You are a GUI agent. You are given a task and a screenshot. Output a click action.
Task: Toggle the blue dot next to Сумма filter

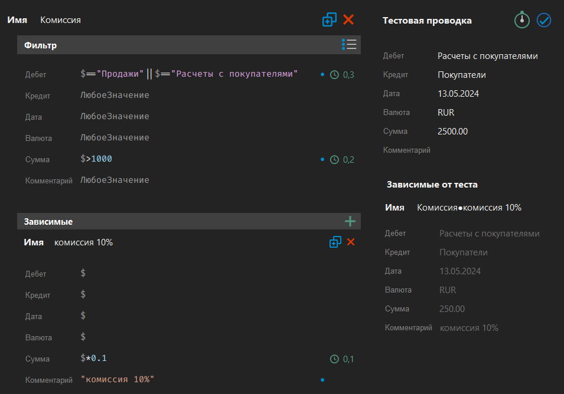(322, 159)
